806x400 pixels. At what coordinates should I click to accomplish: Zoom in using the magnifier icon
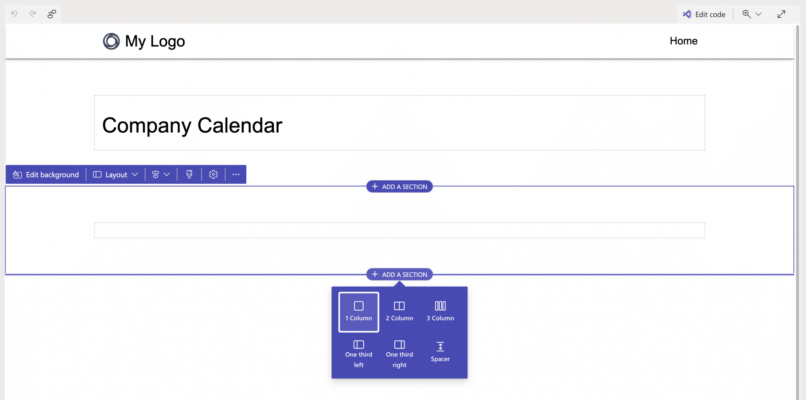(746, 14)
